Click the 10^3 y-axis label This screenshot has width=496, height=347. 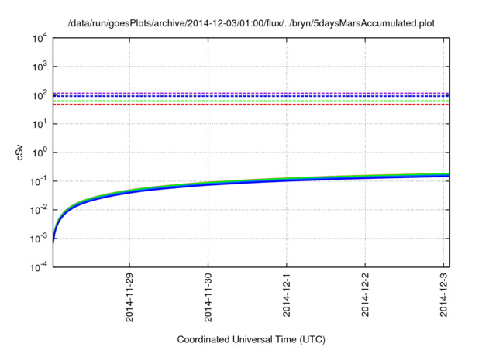[40, 67]
